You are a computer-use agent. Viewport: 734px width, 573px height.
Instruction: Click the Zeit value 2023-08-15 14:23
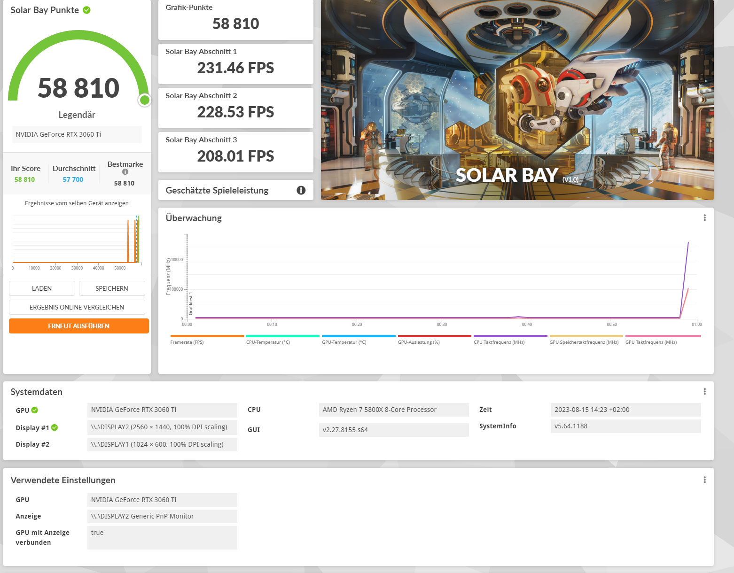tap(626, 410)
